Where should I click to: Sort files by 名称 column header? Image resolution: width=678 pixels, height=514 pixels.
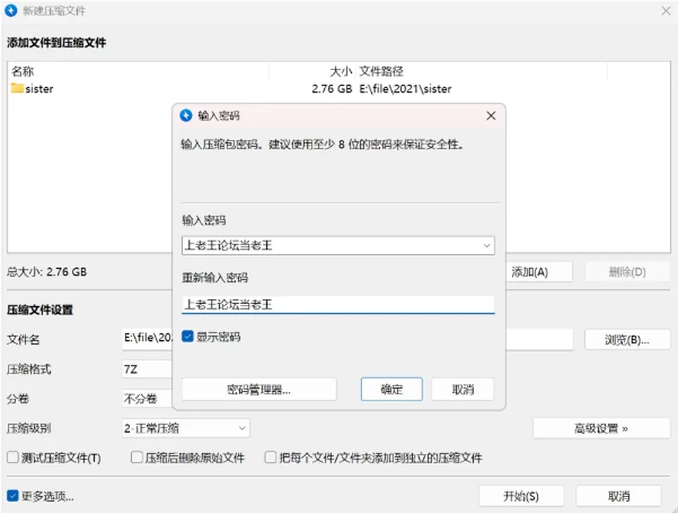click(138, 71)
